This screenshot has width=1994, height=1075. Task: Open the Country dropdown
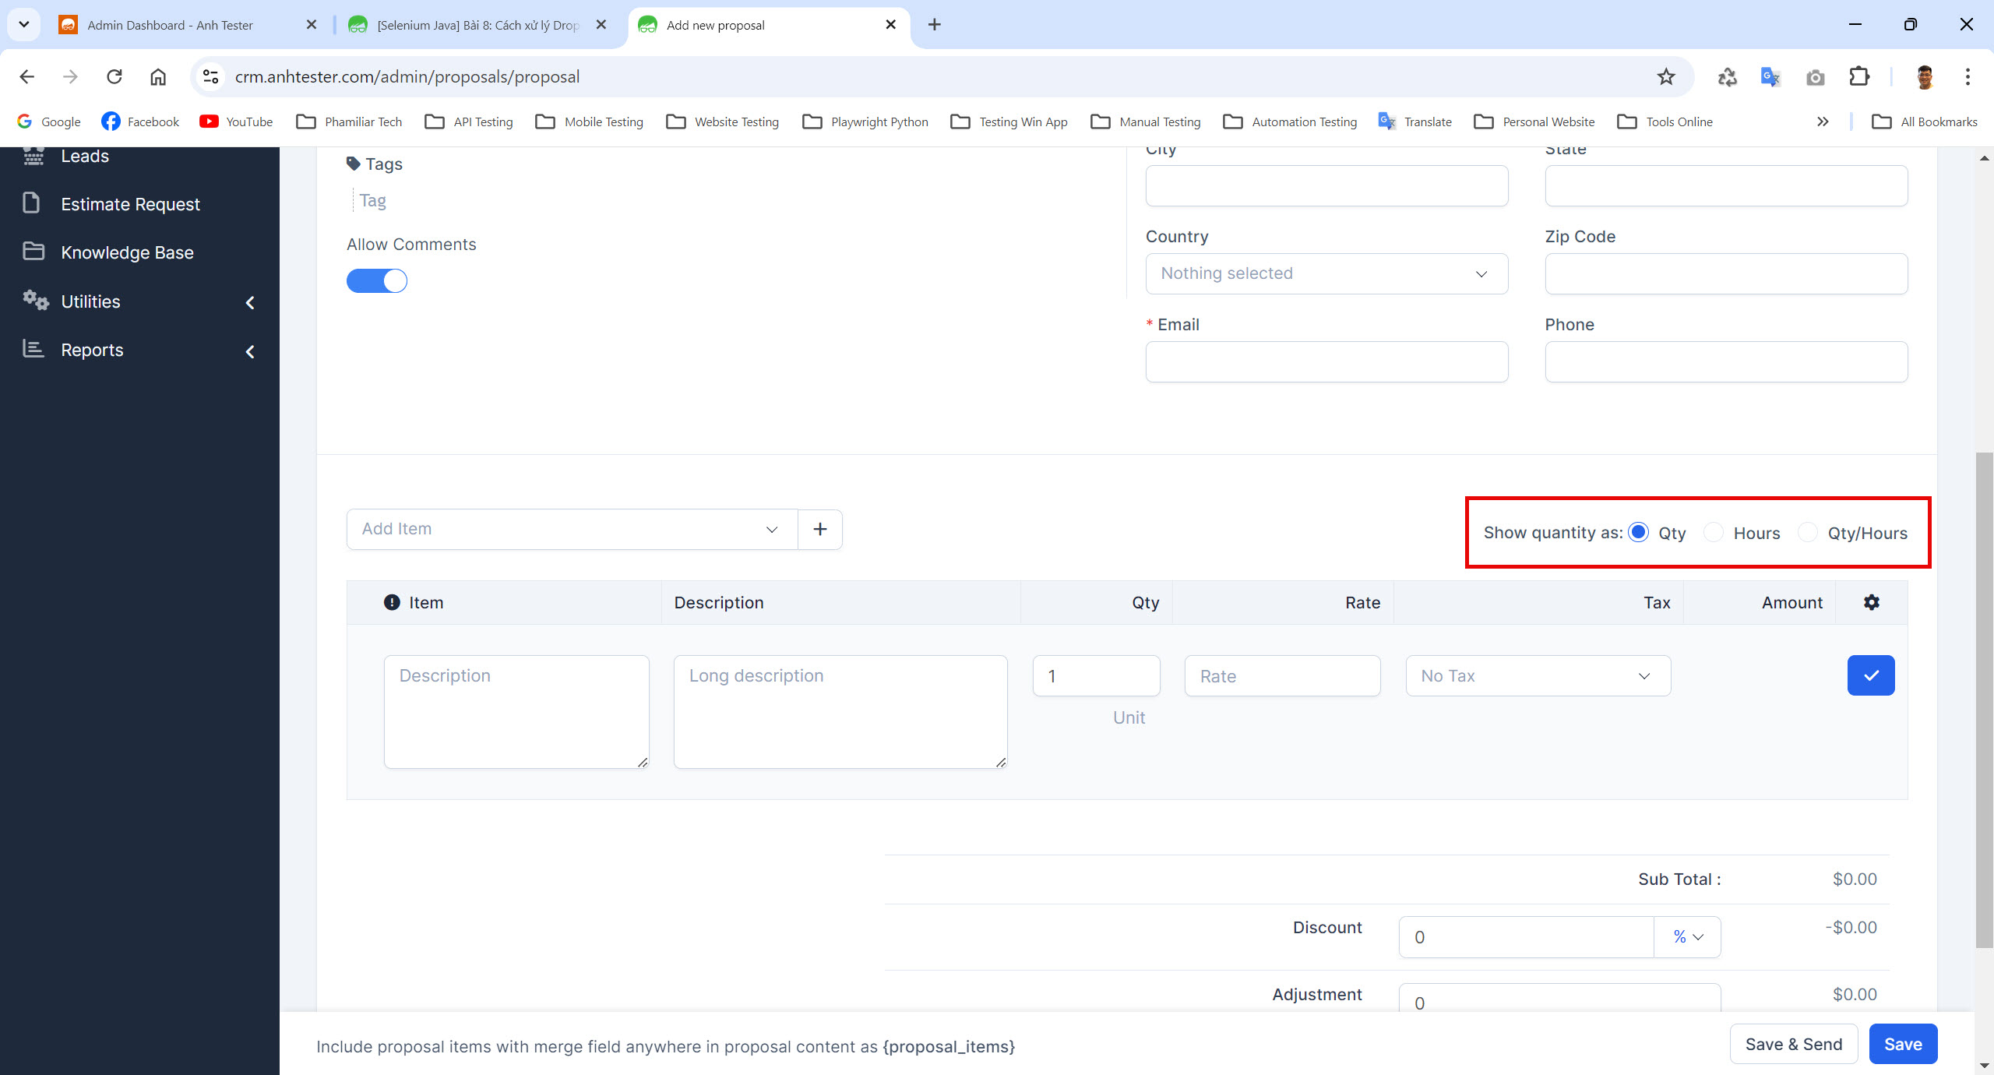click(1326, 273)
